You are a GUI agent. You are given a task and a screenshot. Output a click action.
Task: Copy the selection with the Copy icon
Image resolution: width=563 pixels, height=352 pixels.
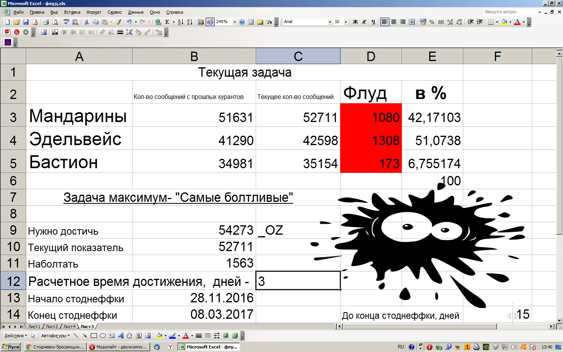coord(95,22)
